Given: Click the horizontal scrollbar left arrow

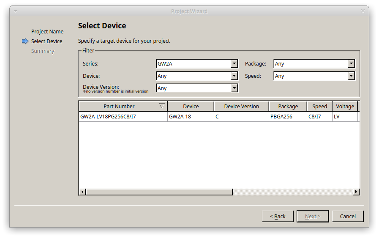Looking at the screenshot, I should [82, 192].
